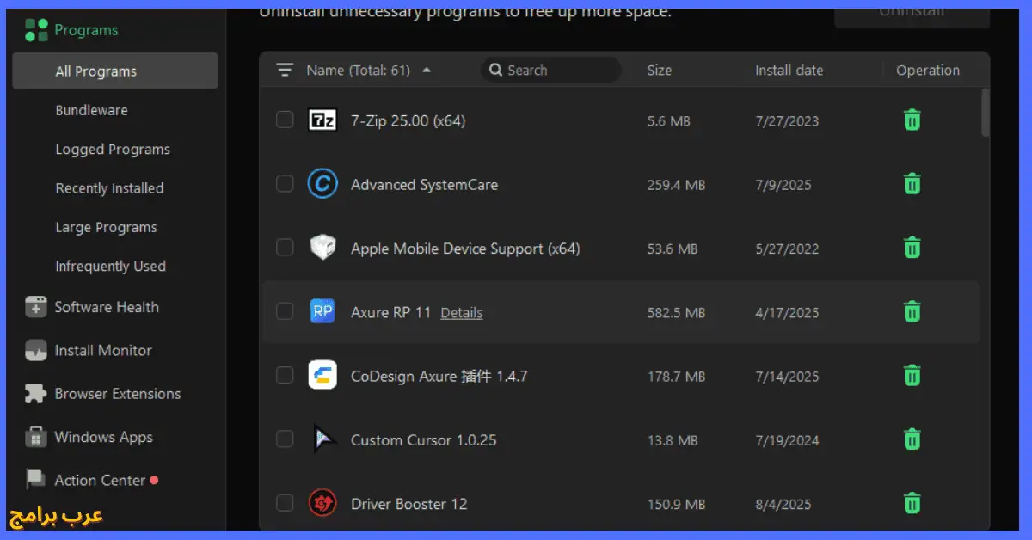Open Details link for Axure RP 11

pyautogui.click(x=462, y=313)
